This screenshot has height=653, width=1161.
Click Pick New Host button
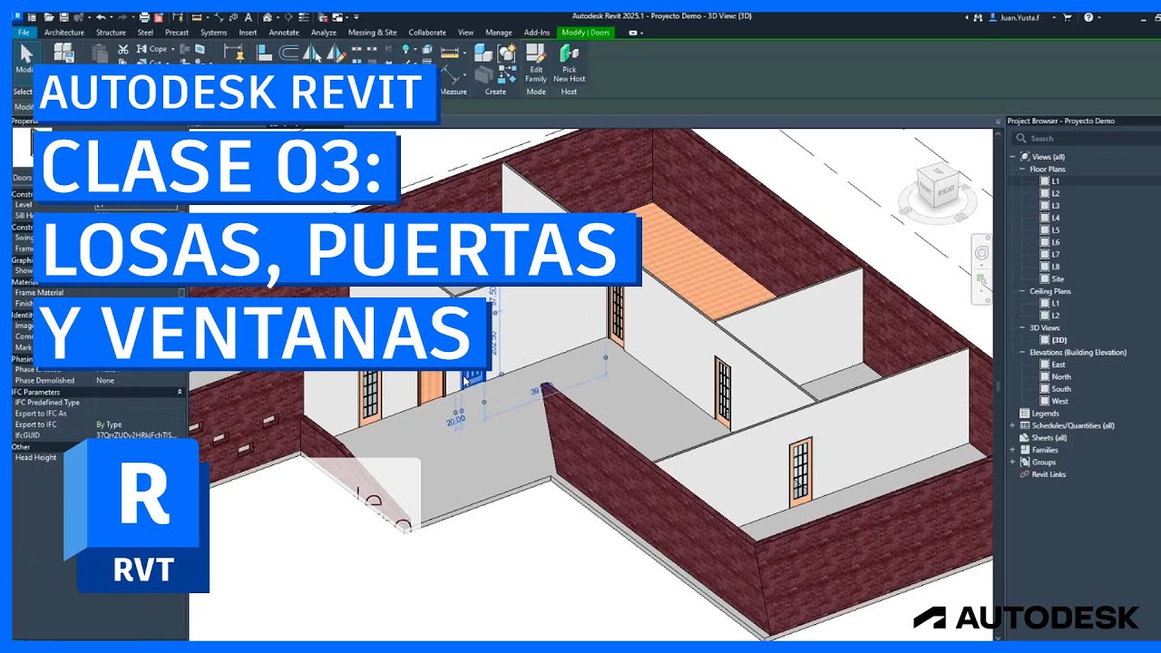point(570,62)
